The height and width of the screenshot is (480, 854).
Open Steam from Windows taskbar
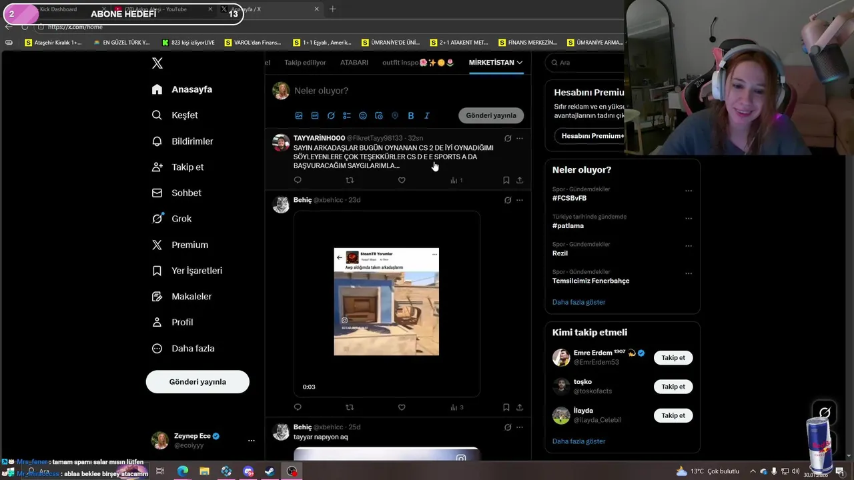tap(270, 471)
